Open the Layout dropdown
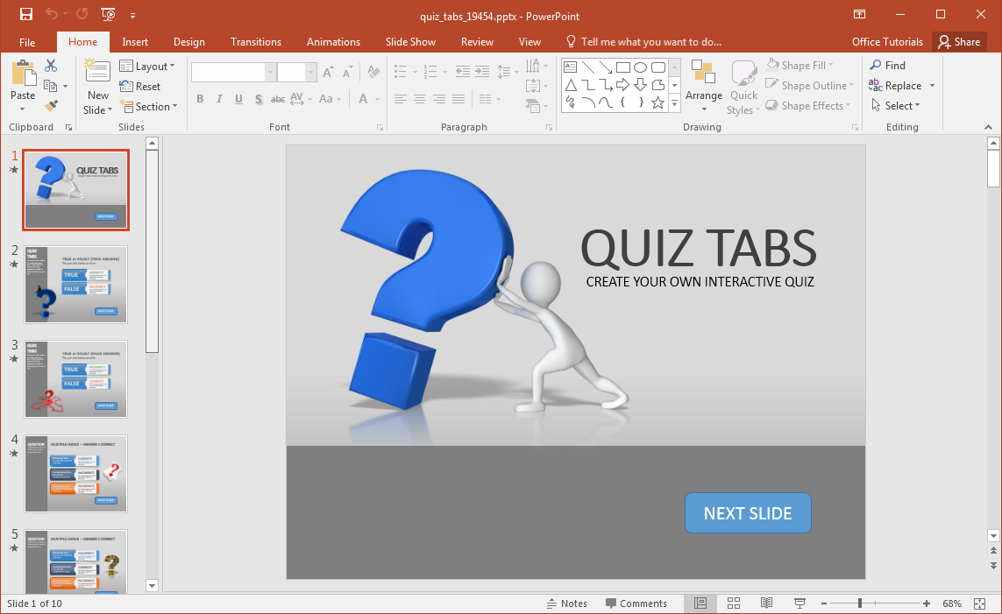This screenshot has width=1002, height=614. 148,66
